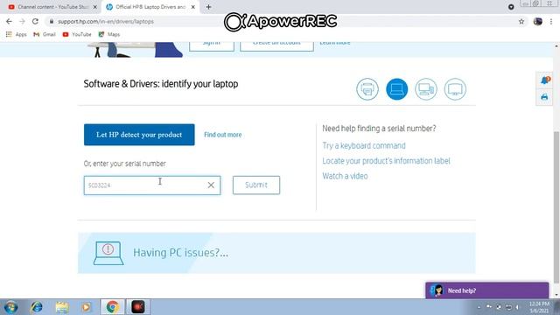Open the Gmail bookmark

[45, 34]
